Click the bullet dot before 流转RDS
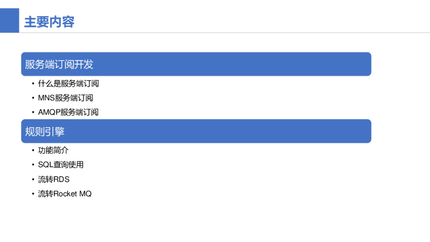 pos(33,179)
